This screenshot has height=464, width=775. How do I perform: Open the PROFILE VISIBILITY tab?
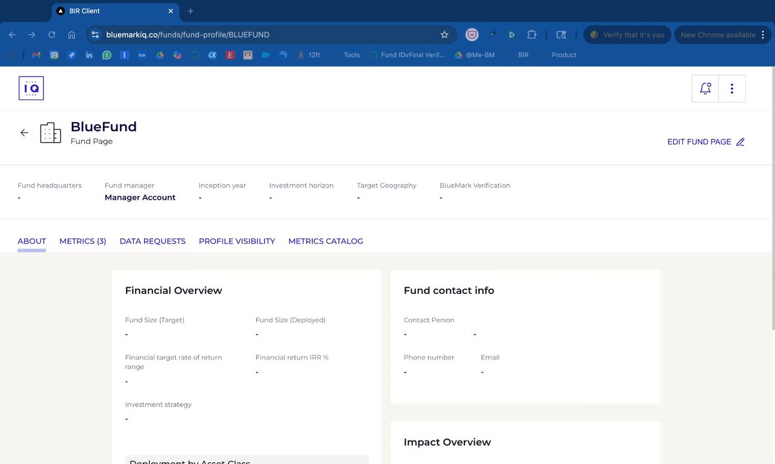[x=237, y=241]
